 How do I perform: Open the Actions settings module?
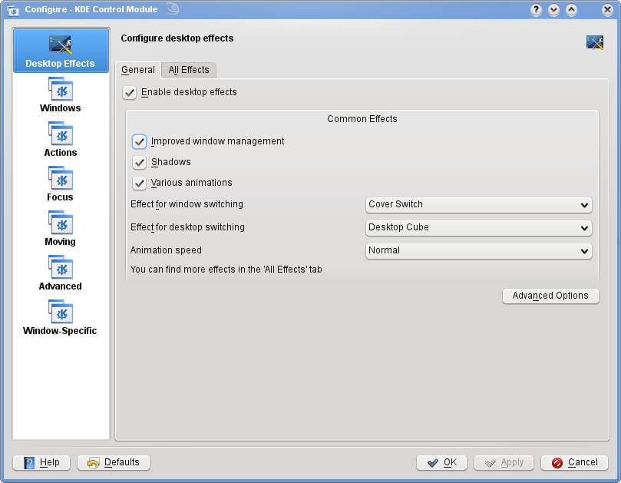(x=60, y=140)
